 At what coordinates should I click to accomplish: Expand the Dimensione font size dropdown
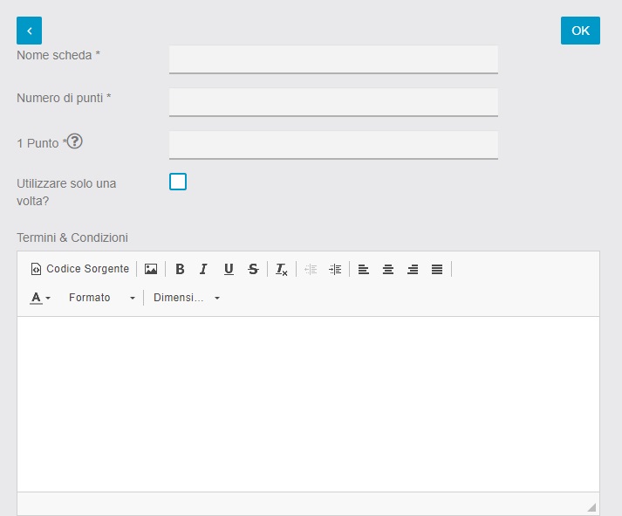click(187, 298)
